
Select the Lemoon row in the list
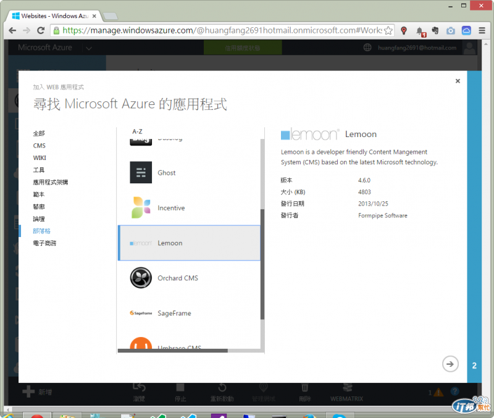189,243
